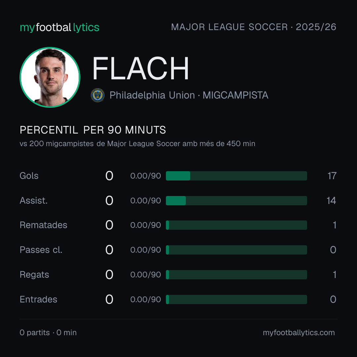Screen dimensions: 357x357
Task: Click the player portrait photo
Action: (50, 77)
